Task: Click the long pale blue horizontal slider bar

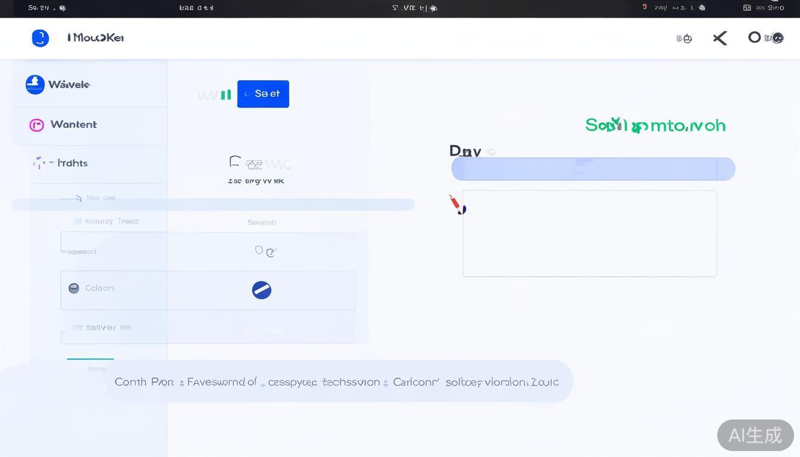Action: coord(213,205)
